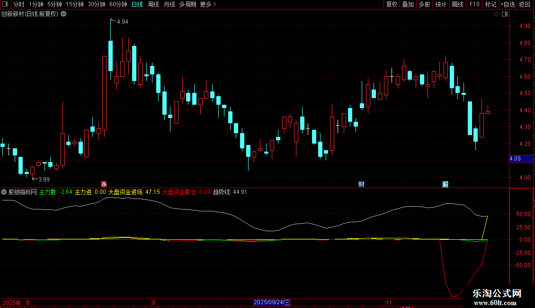The width and height of the screenshot is (535, 308).
Task: Click the blue 财 event marker
Action: pyautogui.click(x=361, y=184)
